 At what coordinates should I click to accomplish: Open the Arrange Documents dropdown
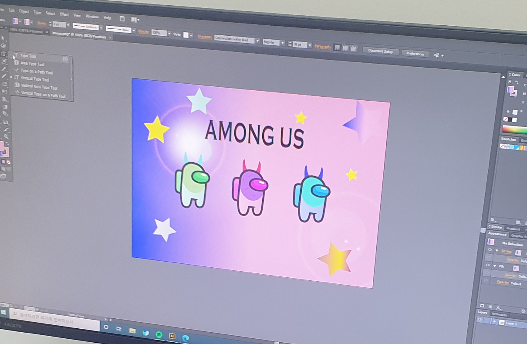[x=135, y=20]
